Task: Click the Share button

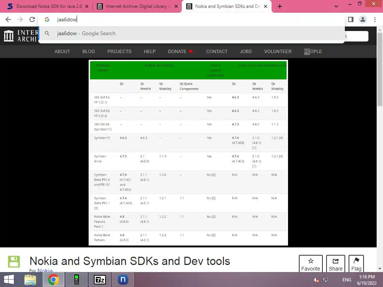Action: coord(335,264)
